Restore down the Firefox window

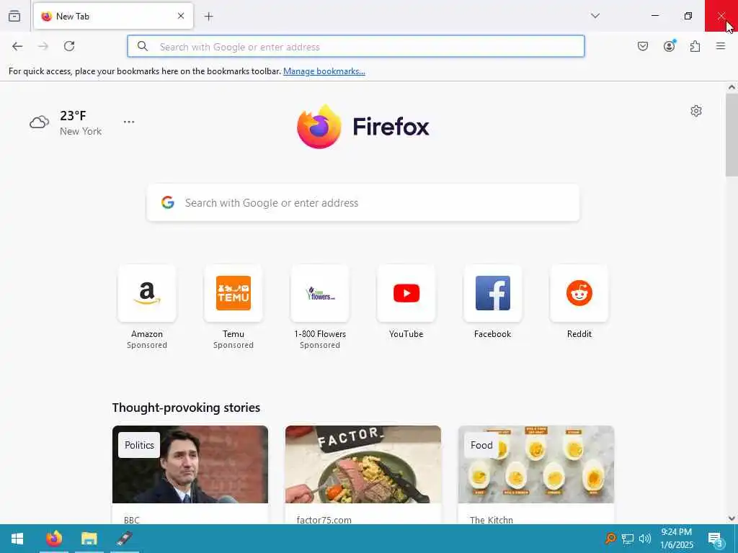[688, 16]
